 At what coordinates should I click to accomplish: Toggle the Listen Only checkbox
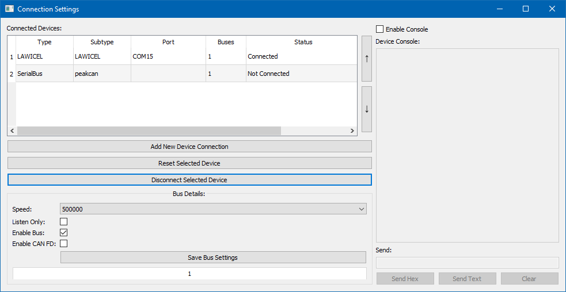[x=64, y=222]
